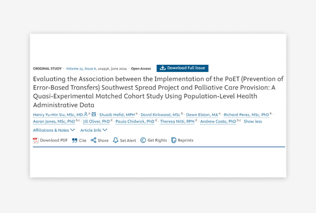Click the person profile icon after Henry Siu

86,114
